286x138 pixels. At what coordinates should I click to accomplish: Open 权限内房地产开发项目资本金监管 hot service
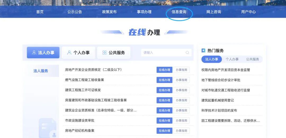coord(226,70)
